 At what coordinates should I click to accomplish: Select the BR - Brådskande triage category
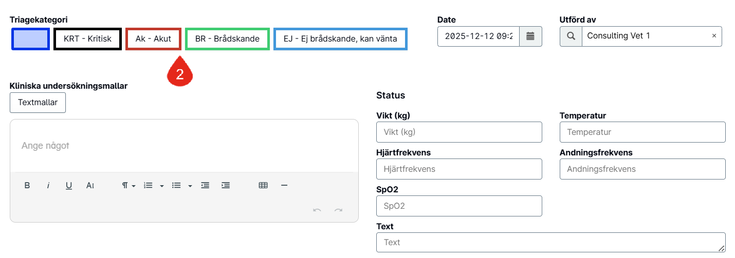pyautogui.click(x=227, y=39)
